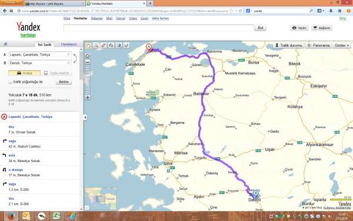
Task: Expand the daha fazlası services menu
Action: (x=160, y=18)
